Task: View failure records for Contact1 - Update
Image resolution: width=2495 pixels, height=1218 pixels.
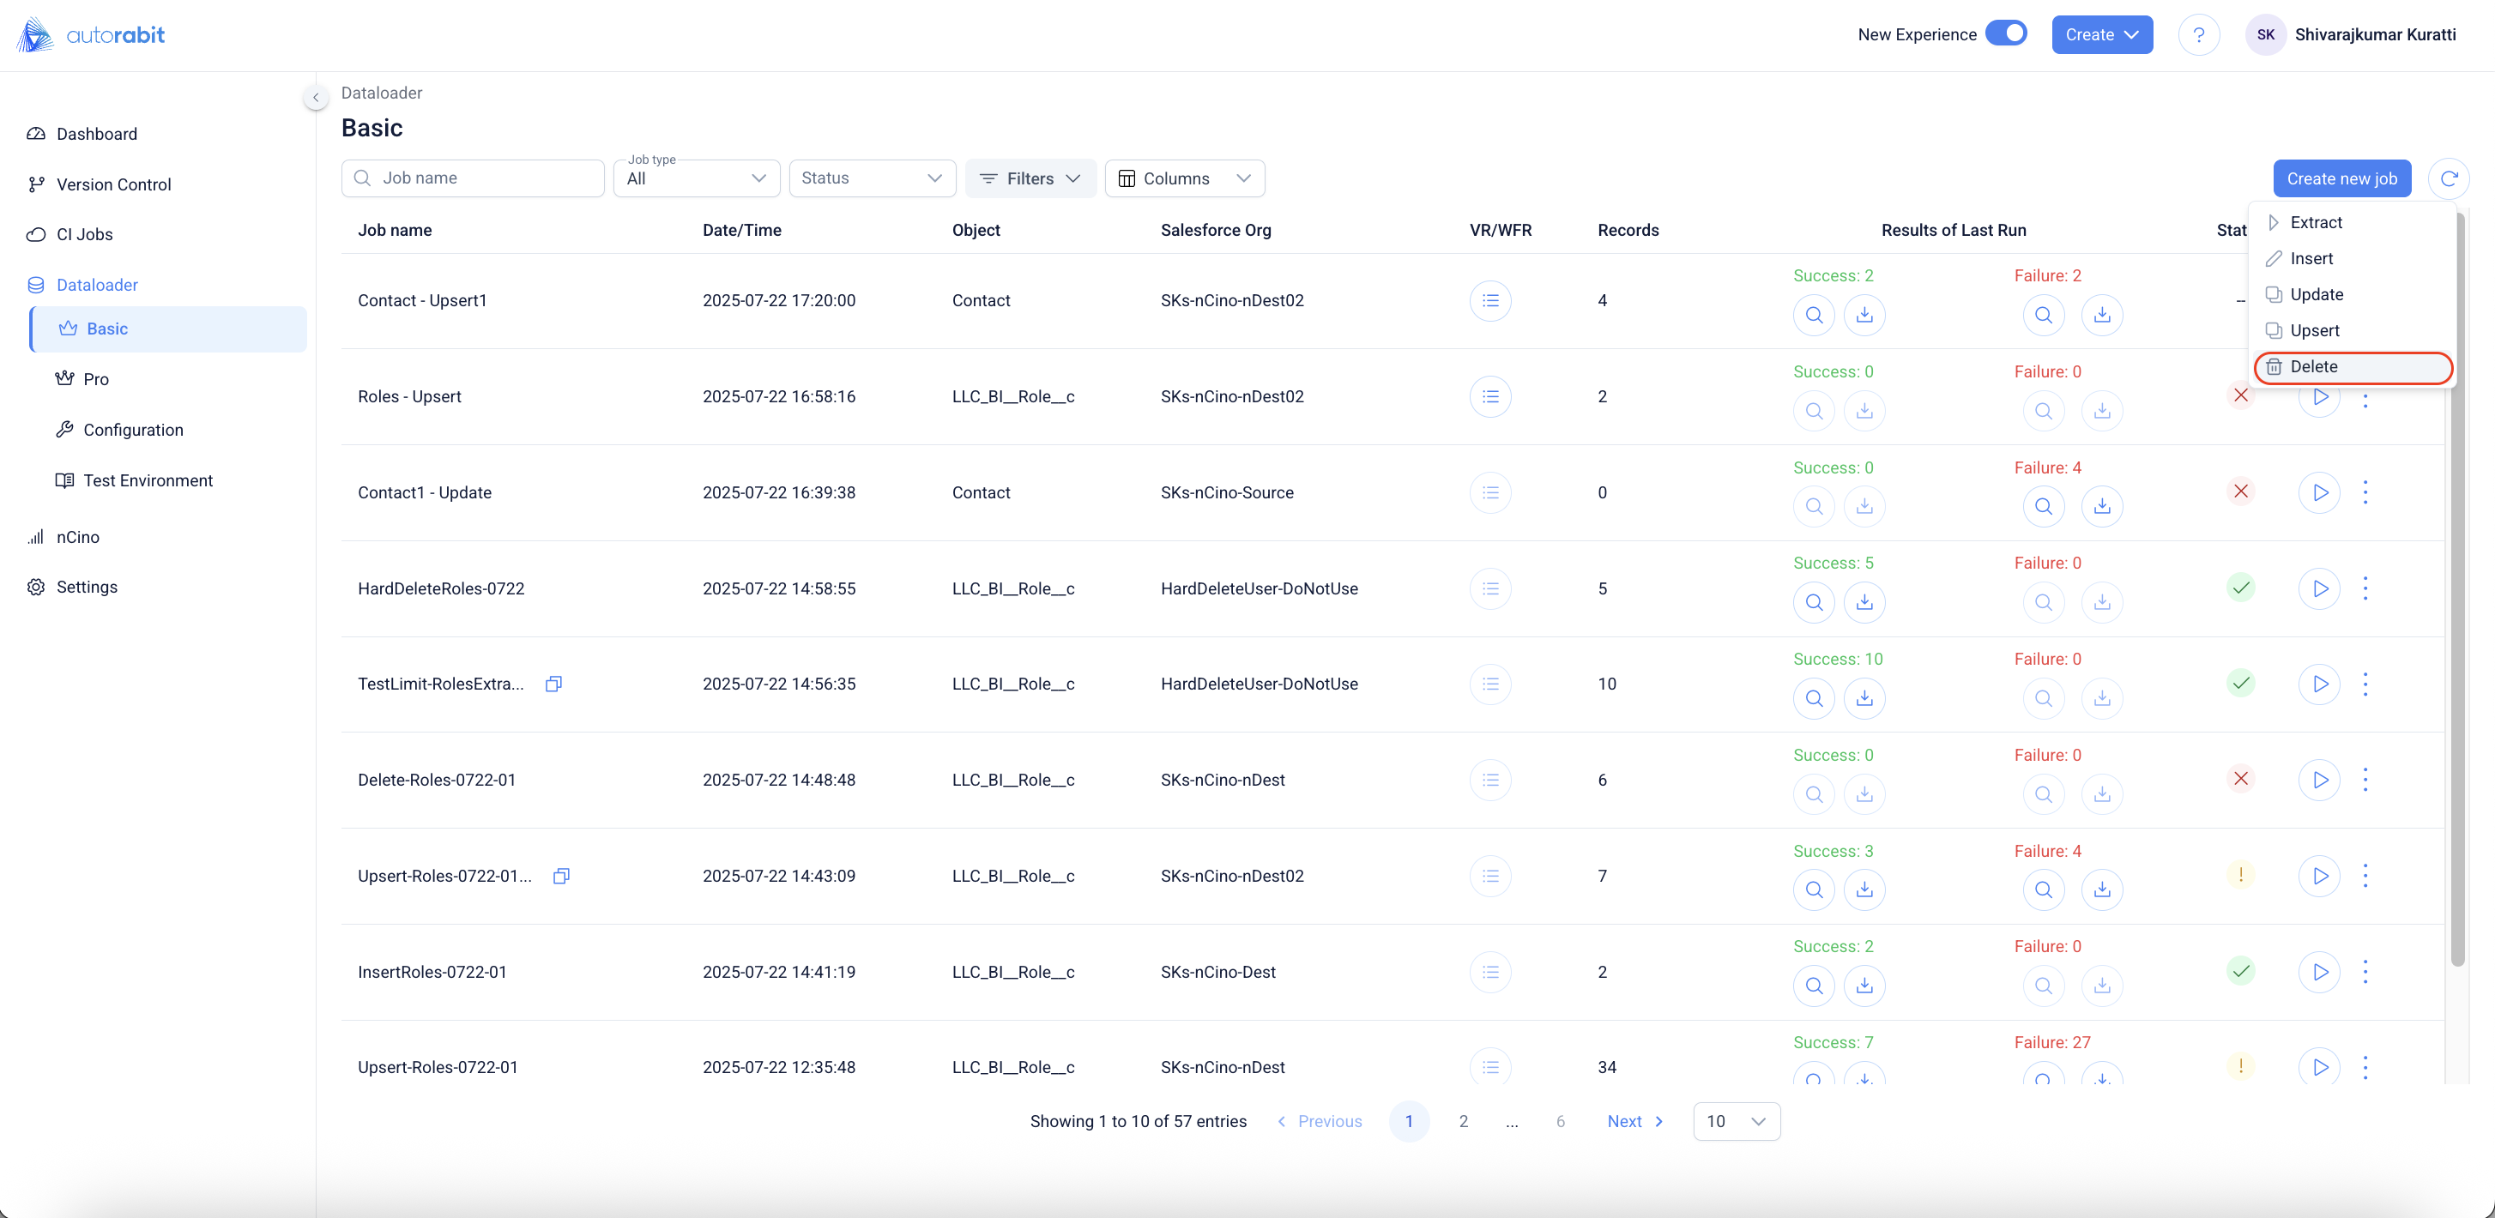Action: 2043,505
